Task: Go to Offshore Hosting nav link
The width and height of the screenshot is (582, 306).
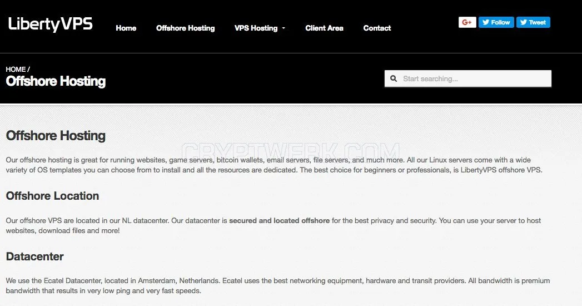Action: click(x=185, y=28)
